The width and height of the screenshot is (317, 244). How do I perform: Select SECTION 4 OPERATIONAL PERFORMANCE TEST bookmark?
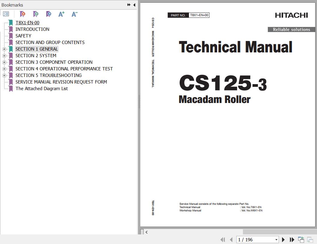[64, 69]
